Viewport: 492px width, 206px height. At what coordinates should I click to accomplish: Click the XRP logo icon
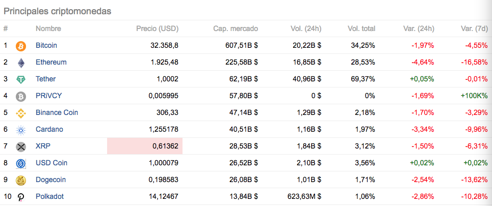pyautogui.click(x=21, y=146)
